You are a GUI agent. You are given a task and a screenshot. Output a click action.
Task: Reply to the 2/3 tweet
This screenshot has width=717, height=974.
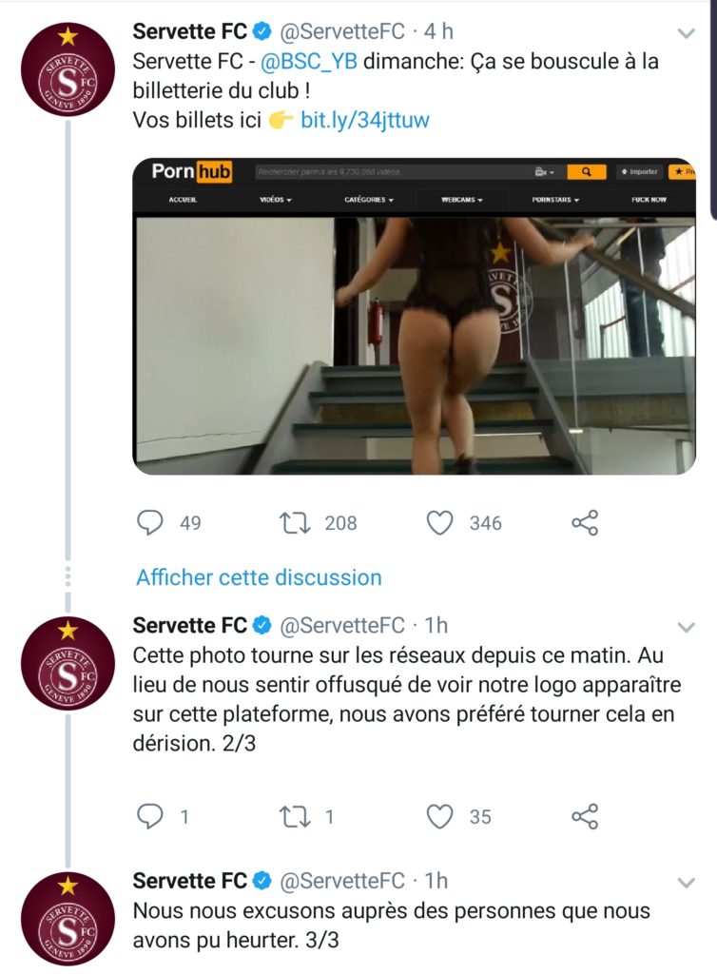(151, 816)
